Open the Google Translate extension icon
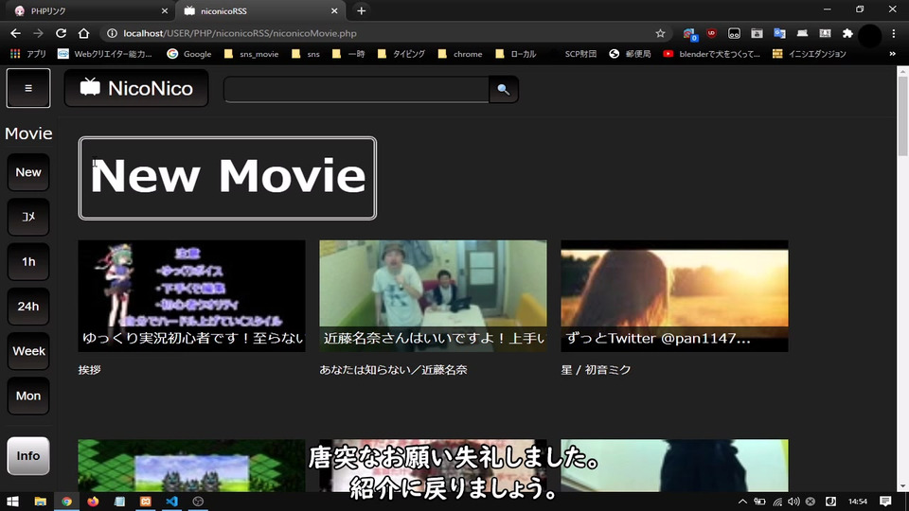 coord(779,34)
